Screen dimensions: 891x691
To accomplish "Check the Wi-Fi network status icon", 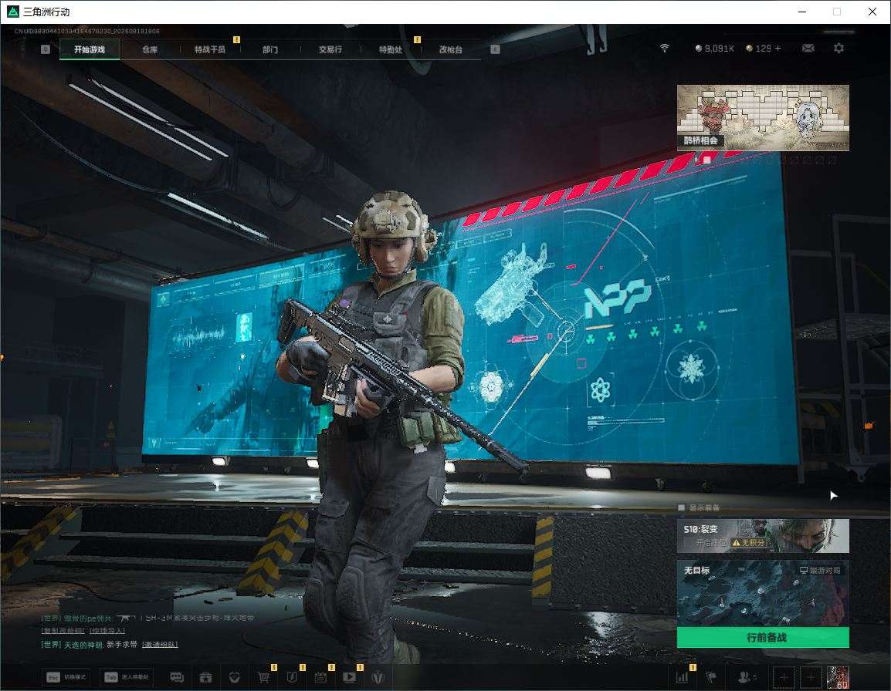I will point(664,49).
